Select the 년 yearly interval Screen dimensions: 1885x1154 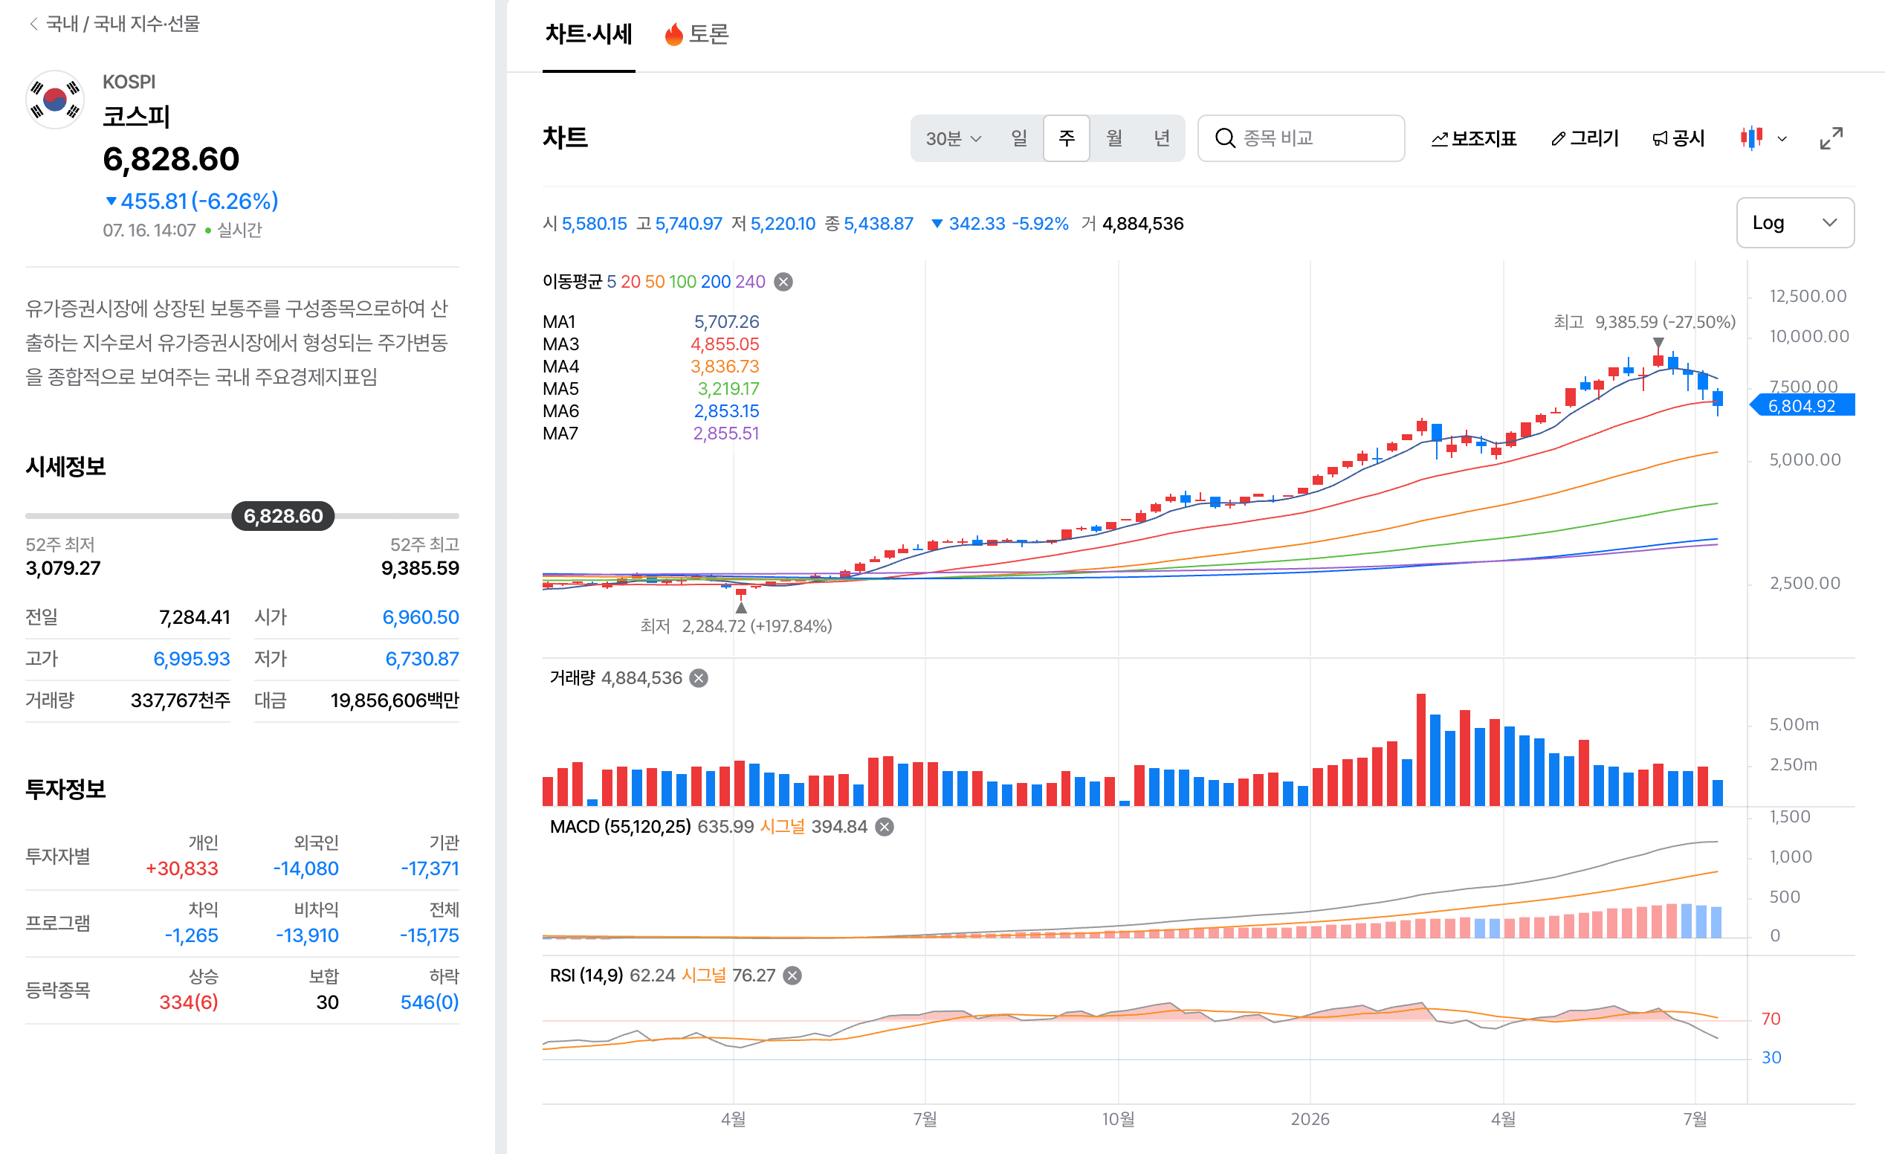point(1161,138)
